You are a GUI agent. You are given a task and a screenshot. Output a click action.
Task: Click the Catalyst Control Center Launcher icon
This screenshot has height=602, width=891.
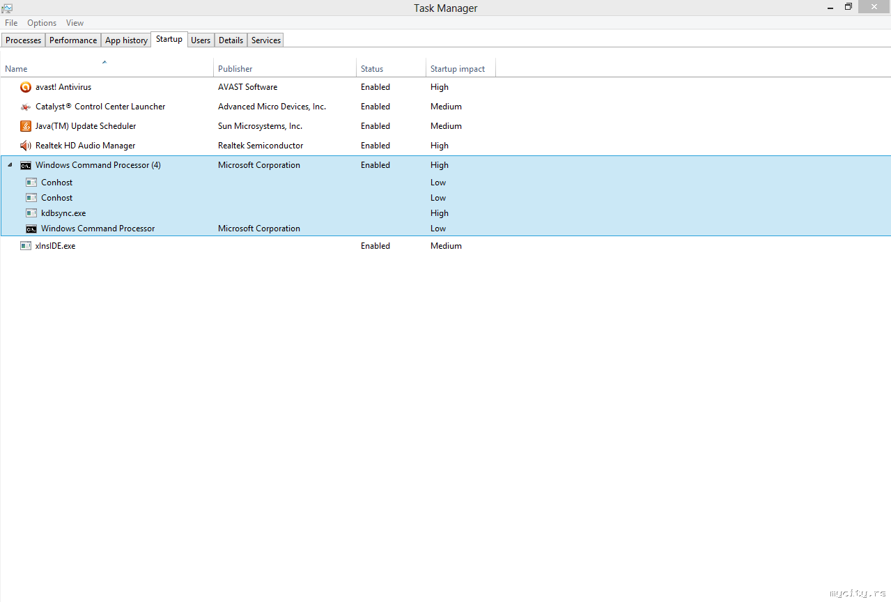26,107
